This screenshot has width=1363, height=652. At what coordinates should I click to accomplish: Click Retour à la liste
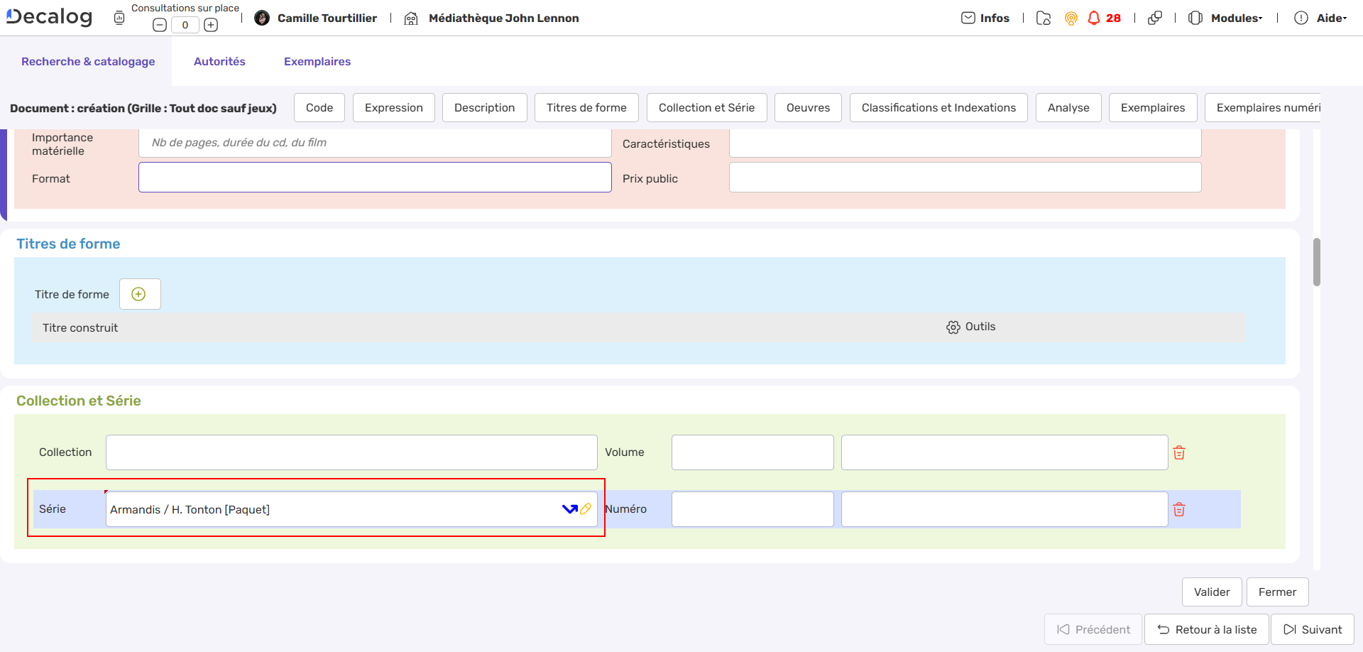1207,629
